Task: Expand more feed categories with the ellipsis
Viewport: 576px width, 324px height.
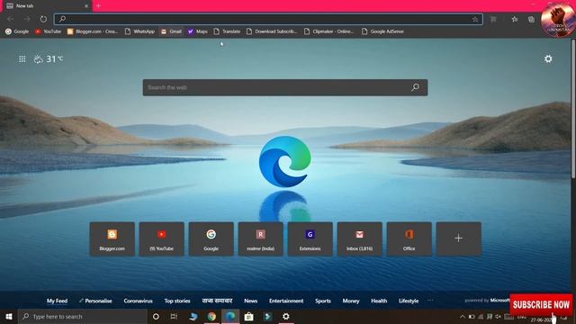Action: [x=430, y=301]
